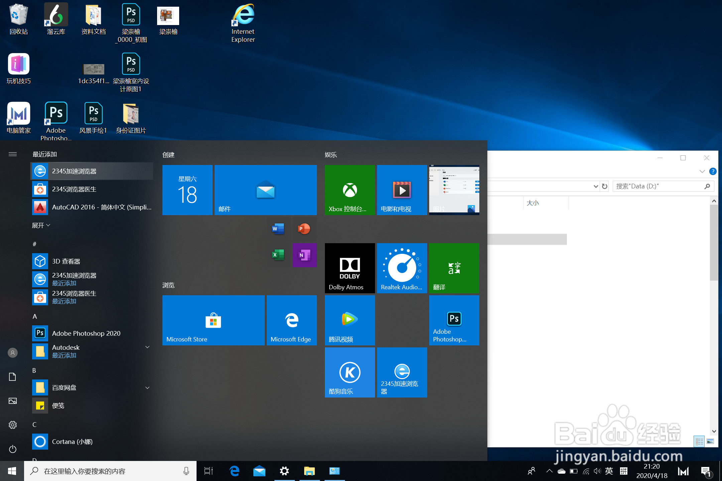The width and height of the screenshot is (722, 481).
Task: Launch the Dolby Atmos tile
Action: [350, 268]
